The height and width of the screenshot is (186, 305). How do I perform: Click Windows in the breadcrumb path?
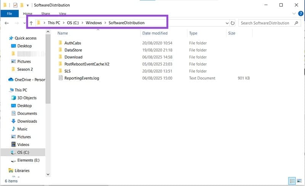click(93, 23)
